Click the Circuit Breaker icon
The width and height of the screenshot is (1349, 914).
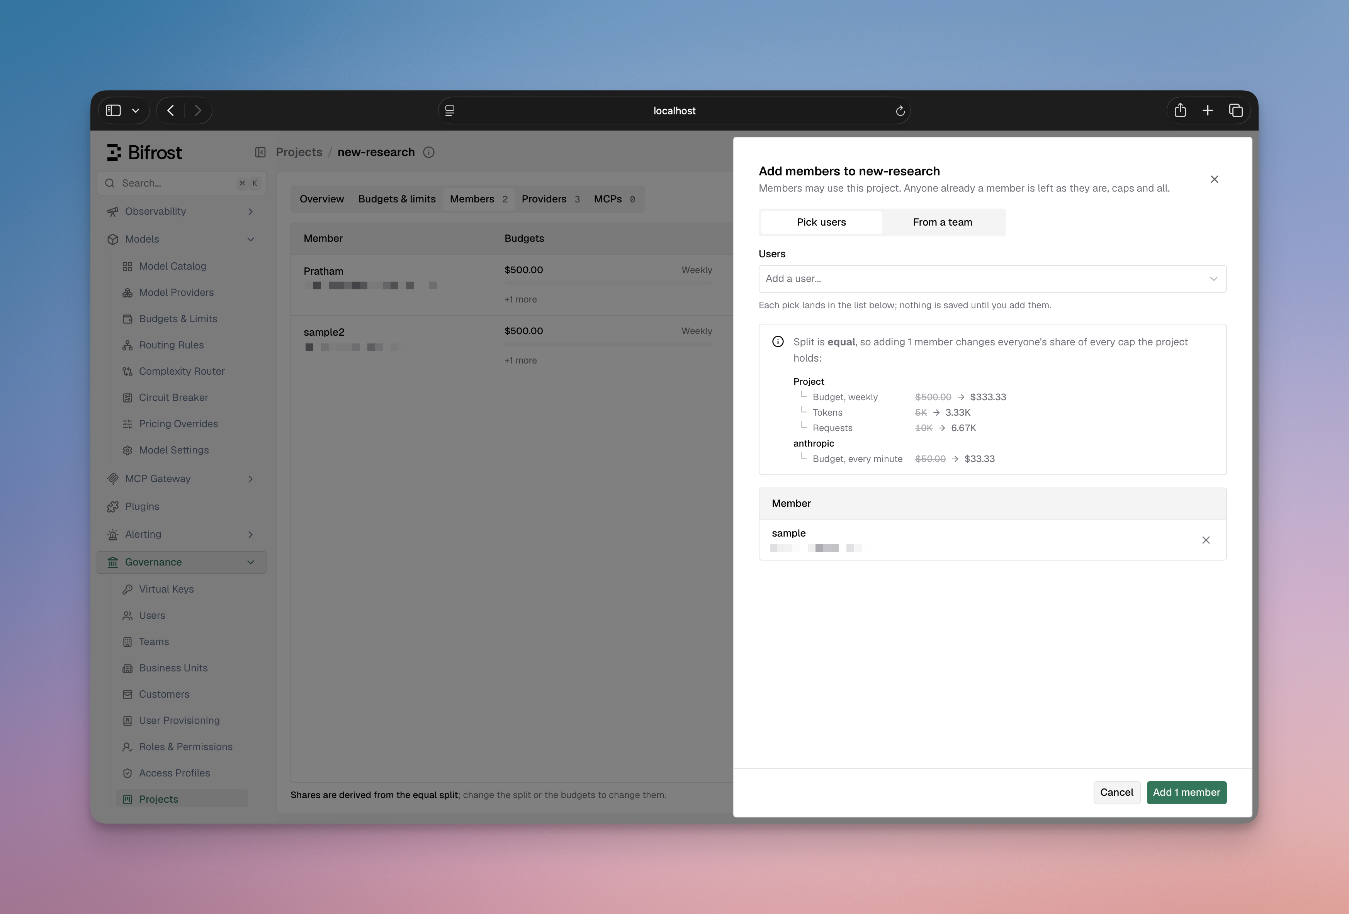[x=128, y=398]
